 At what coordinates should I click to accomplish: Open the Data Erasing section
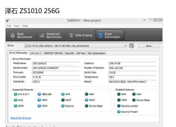coord(81,35)
